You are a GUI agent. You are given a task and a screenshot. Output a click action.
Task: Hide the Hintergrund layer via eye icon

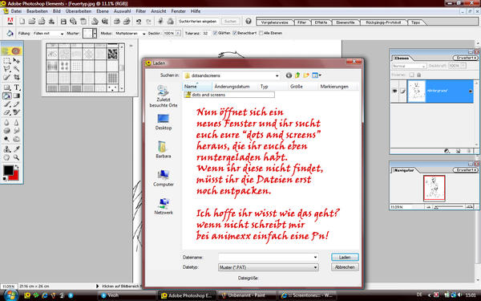pyautogui.click(x=394, y=91)
